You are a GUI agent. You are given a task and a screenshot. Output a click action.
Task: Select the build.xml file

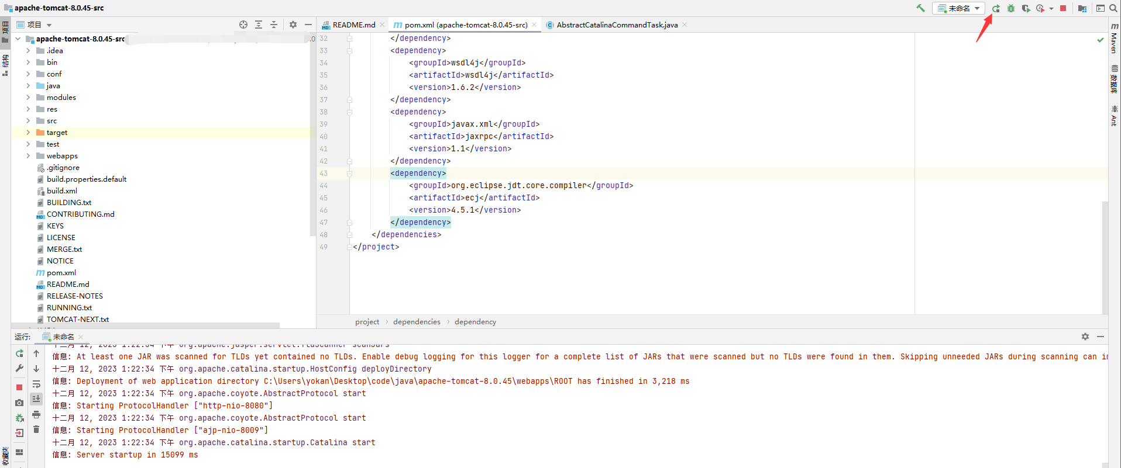pyautogui.click(x=61, y=191)
